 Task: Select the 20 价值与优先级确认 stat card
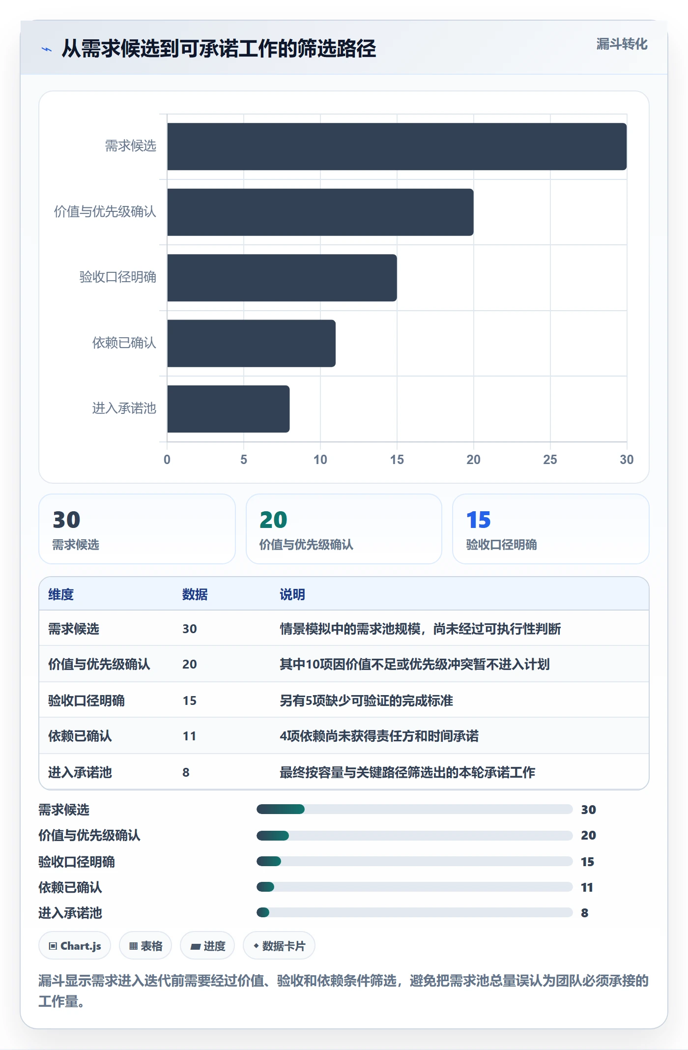coord(344,529)
